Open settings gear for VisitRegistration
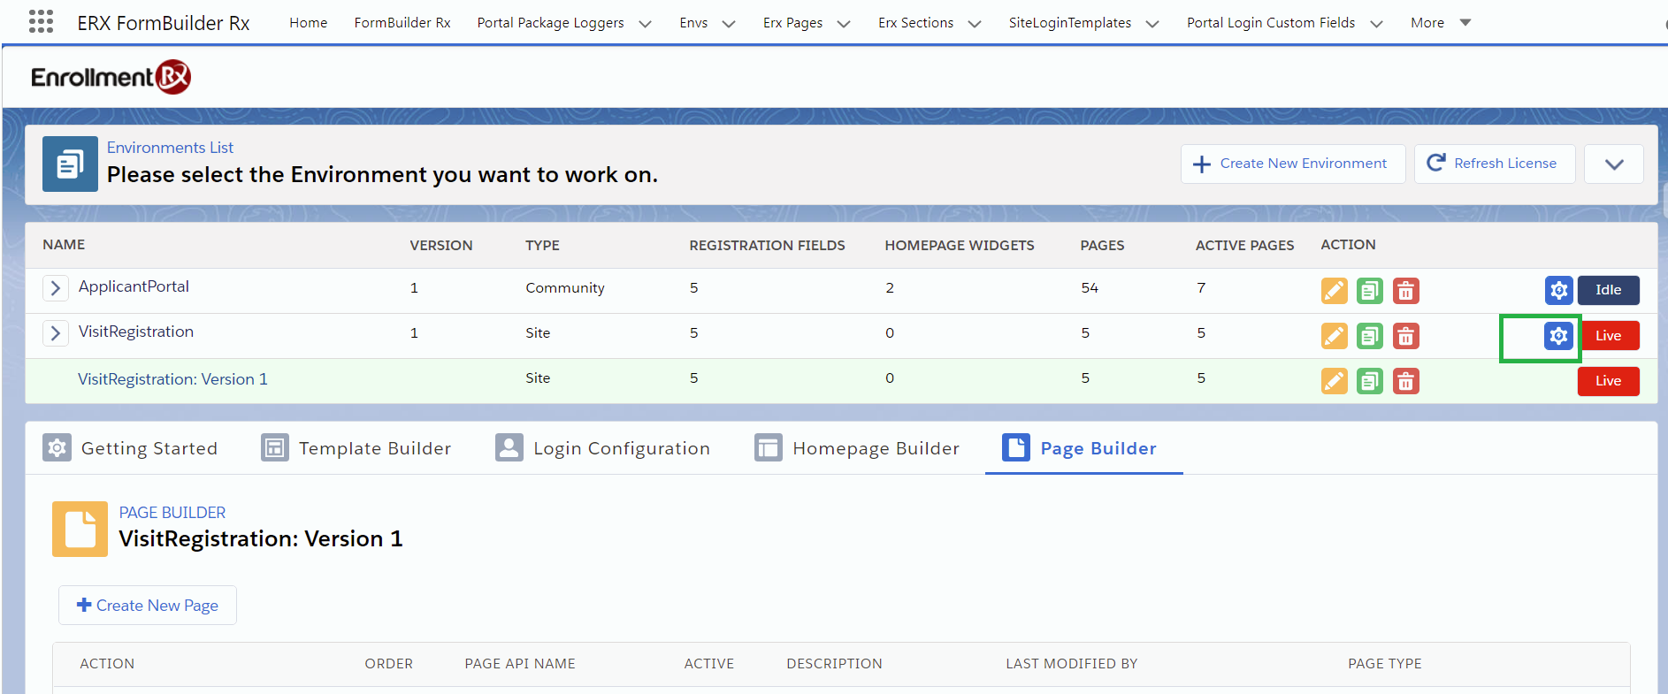This screenshot has height=694, width=1668. coord(1558,336)
